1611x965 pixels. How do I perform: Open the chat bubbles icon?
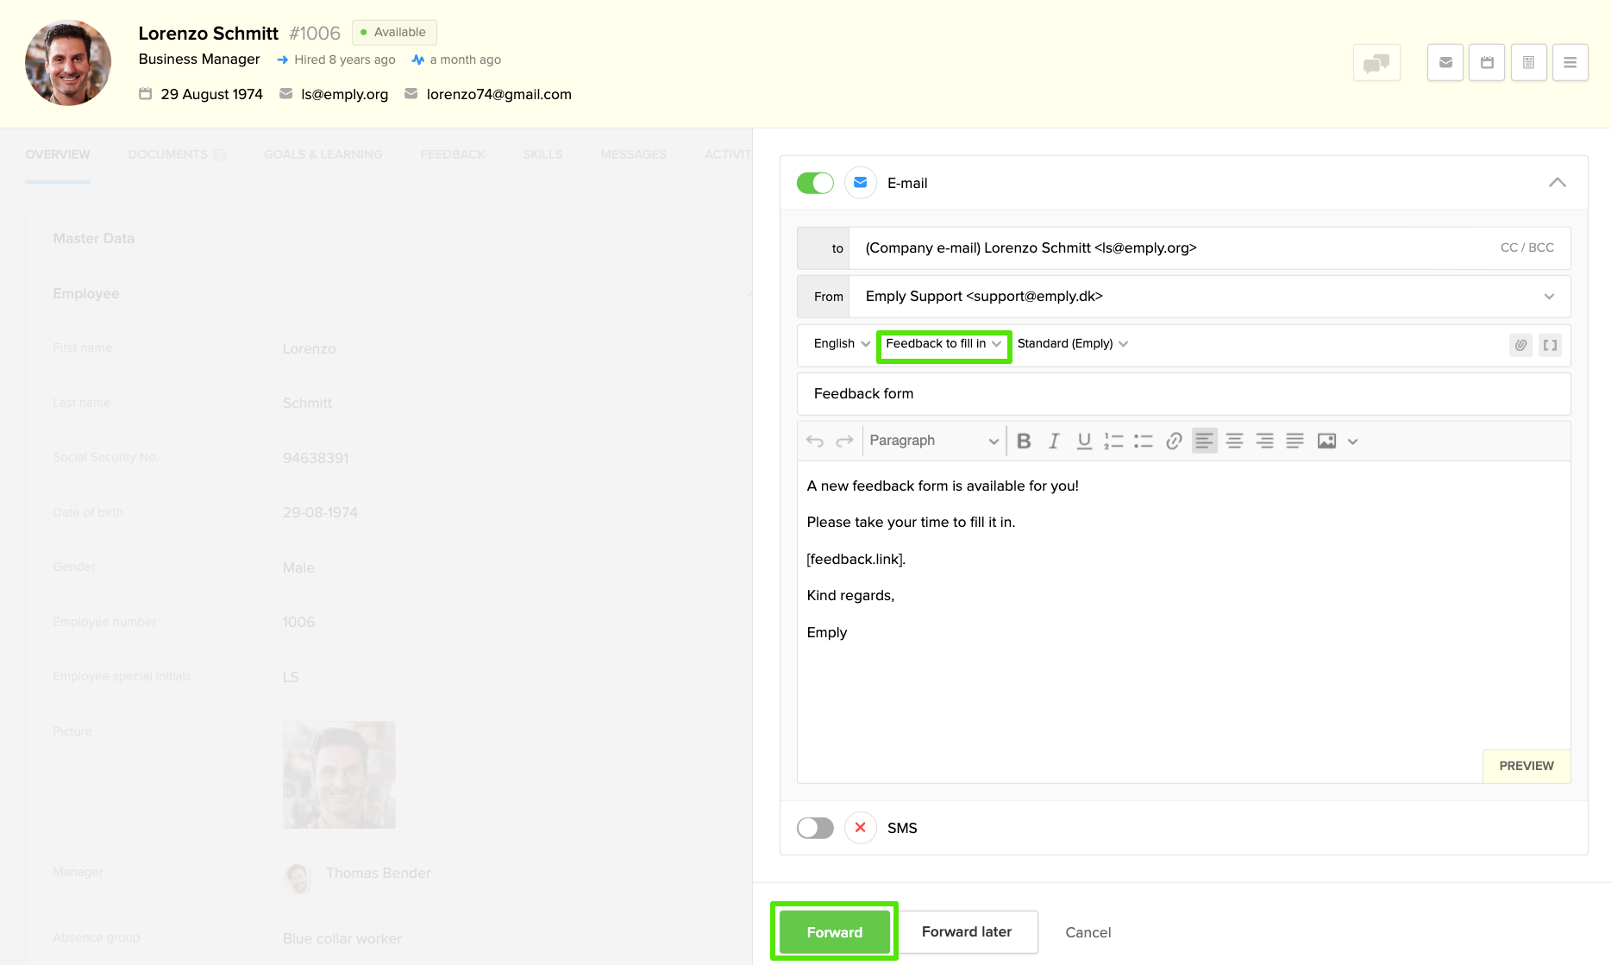(x=1376, y=62)
